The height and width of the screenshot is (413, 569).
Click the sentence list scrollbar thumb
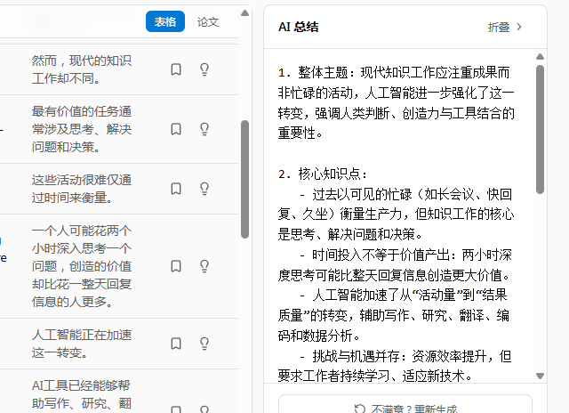245,180
